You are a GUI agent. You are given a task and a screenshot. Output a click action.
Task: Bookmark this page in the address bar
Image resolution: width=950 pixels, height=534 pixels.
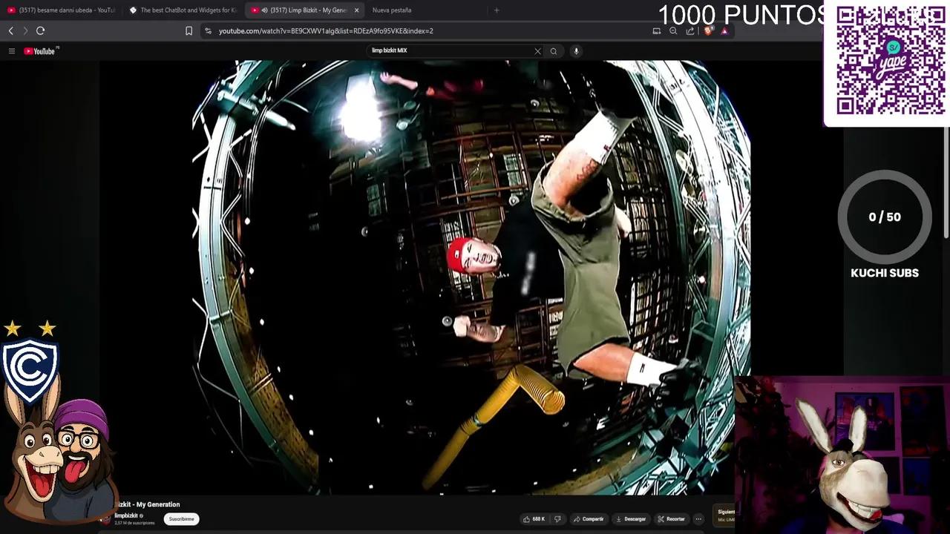pos(189,31)
